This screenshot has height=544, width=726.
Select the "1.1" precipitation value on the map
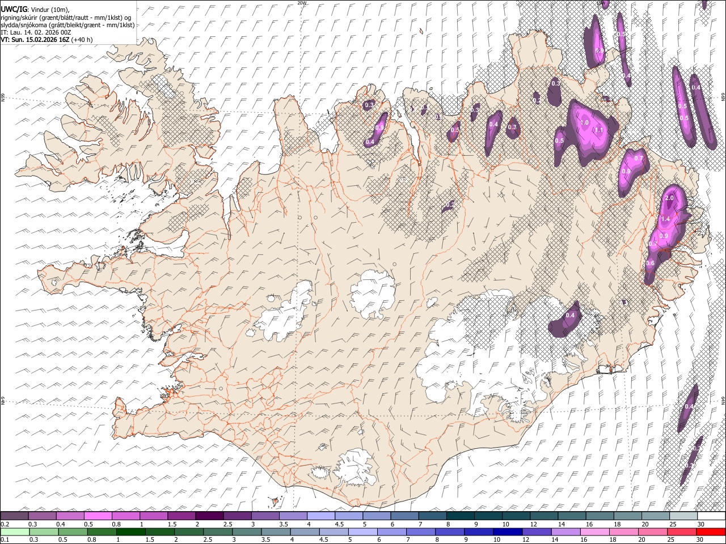pos(598,130)
